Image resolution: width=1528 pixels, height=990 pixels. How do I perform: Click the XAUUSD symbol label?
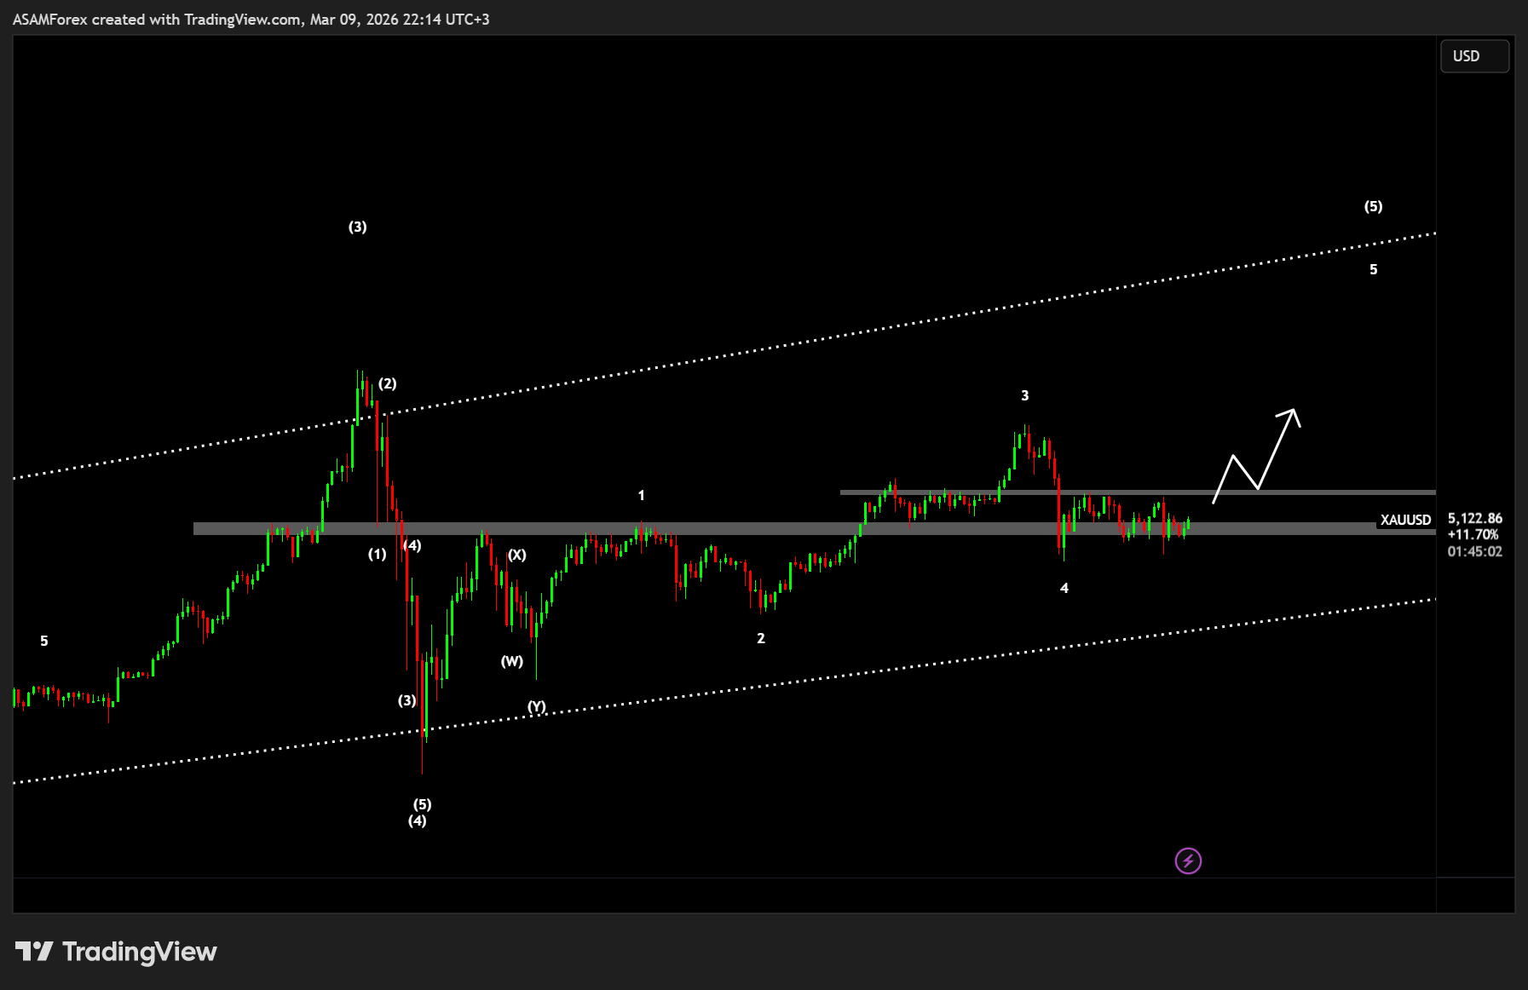pos(1405,520)
